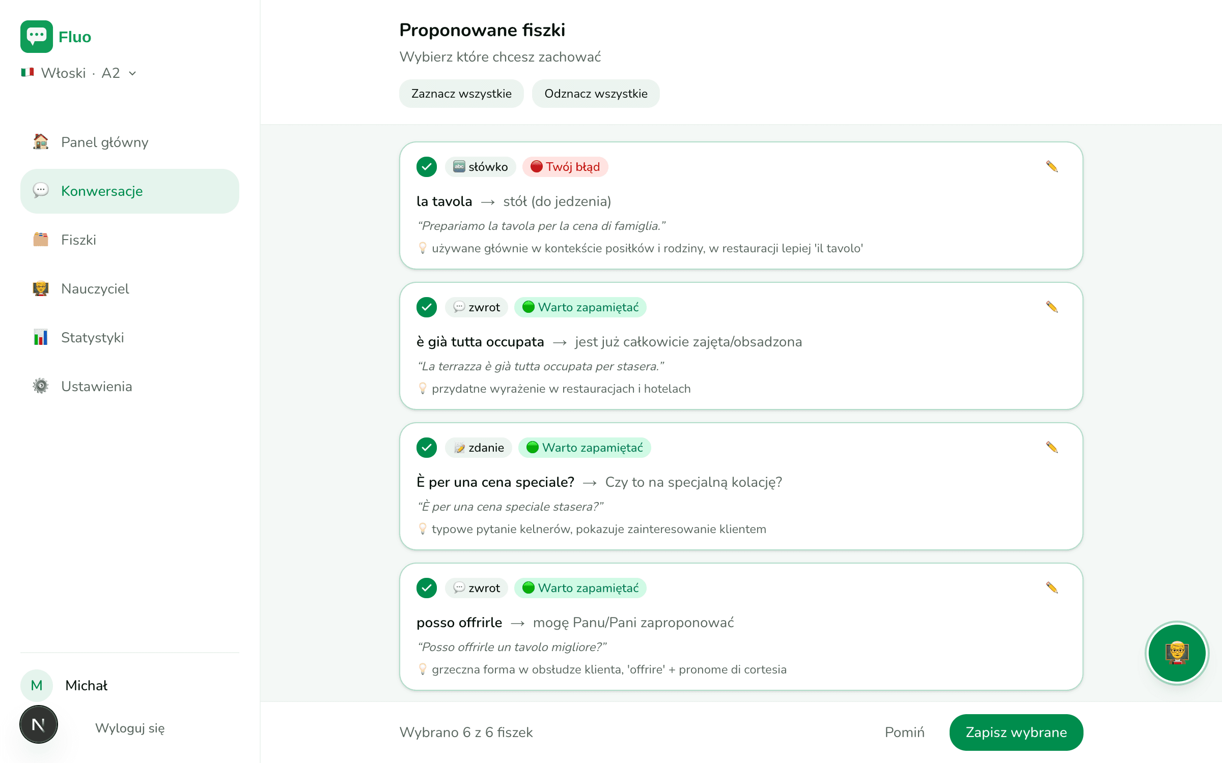
Task: Open Statystyki from the sidebar
Action: [130, 337]
